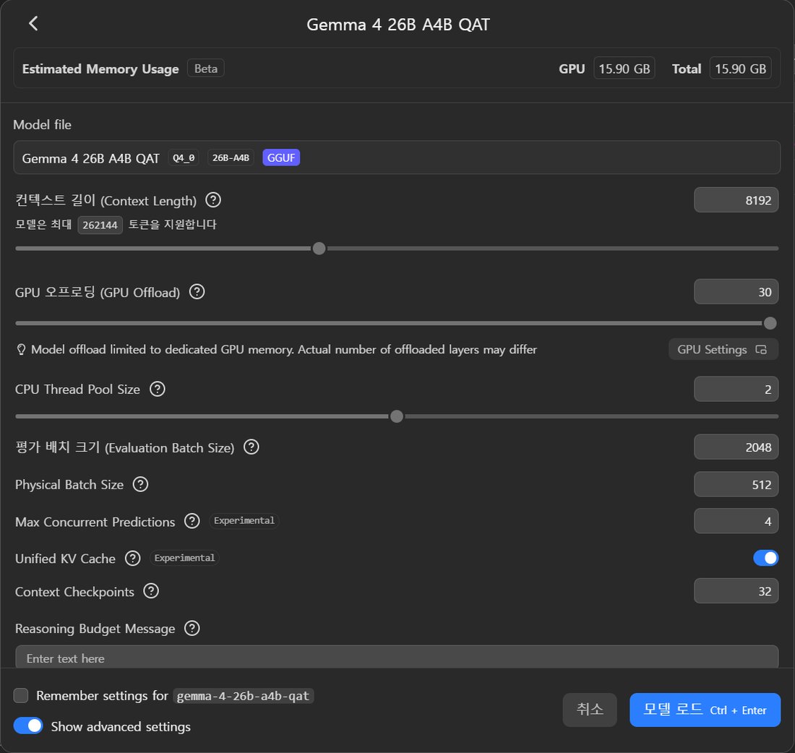This screenshot has height=753, width=795.
Task: Edit the Evaluation Batch Size value 2048
Action: pos(736,447)
